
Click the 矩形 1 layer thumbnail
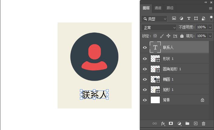click(155, 90)
